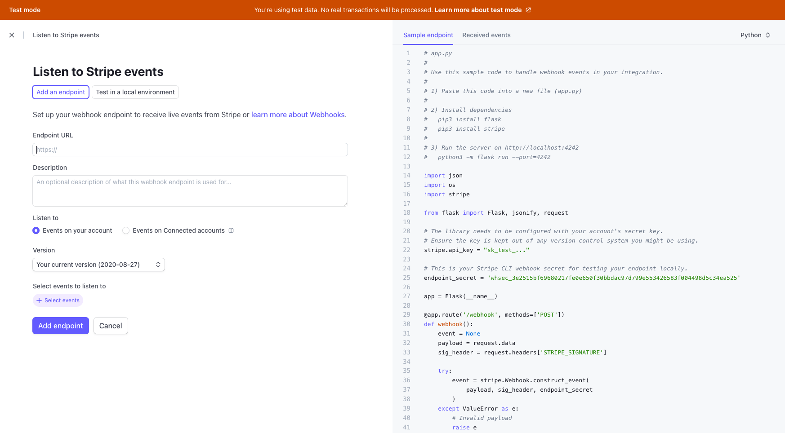This screenshot has width=785, height=433.
Task: Cancel the endpoint setup
Action: click(x=111, y=326)
